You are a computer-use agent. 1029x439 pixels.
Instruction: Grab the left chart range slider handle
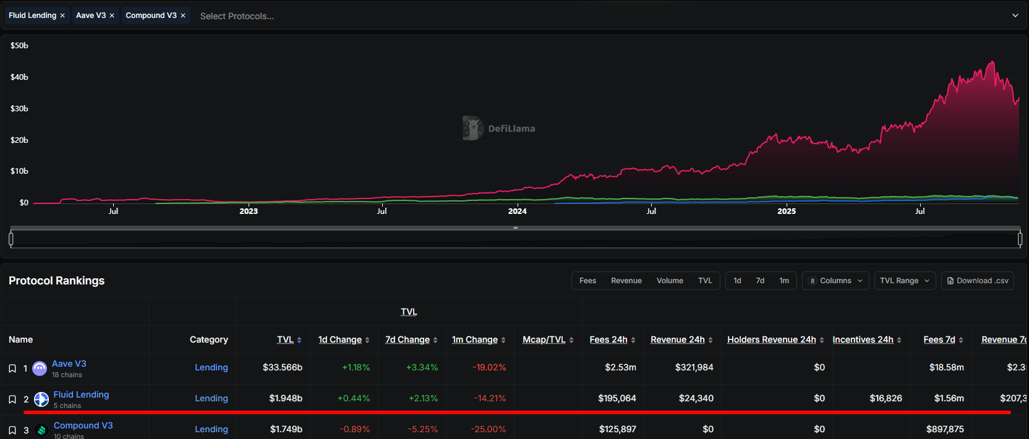11,239
